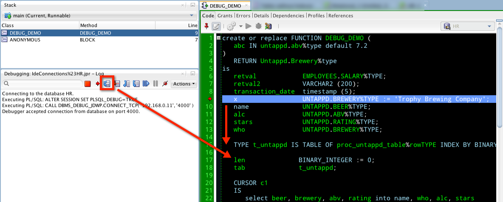Screen dimensions: 503x202
Task: Switch to the Grants tab
Action: [225, 16]
